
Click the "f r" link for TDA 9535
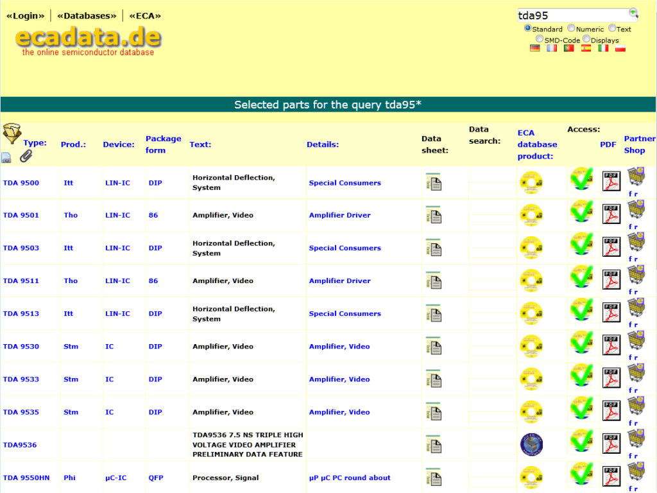point(633,423)
